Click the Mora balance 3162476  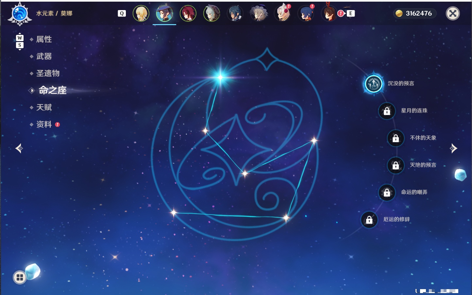point(419,13)
